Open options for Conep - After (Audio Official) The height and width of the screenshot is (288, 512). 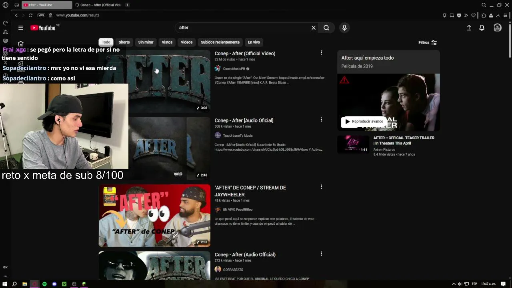pyautogui.click(x=321, y=254)
